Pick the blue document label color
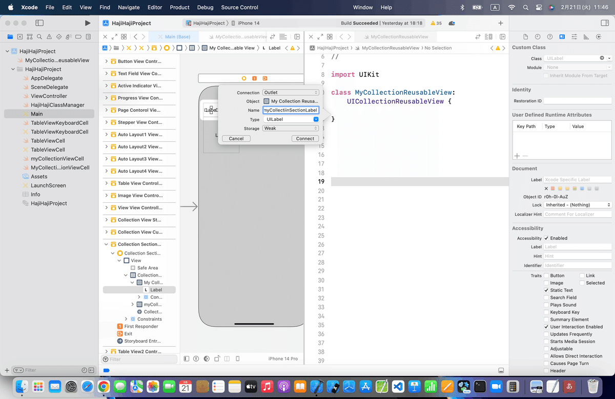 583,188
